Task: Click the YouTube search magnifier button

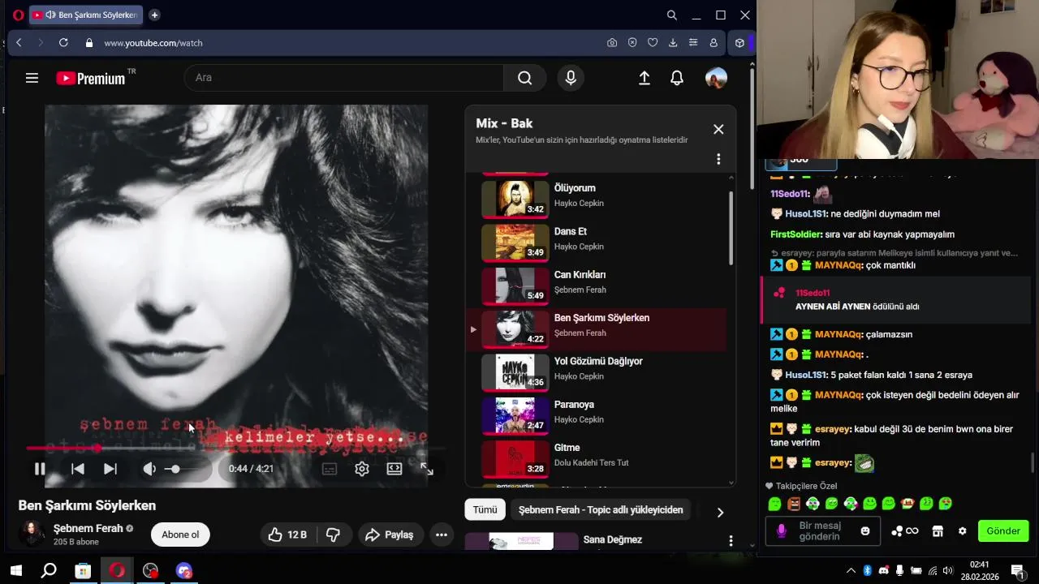Action: point(525,78)
